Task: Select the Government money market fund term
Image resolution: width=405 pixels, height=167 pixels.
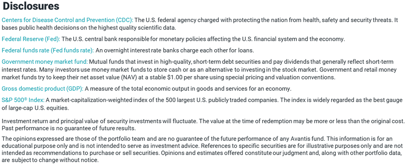Action: [45, 62]
